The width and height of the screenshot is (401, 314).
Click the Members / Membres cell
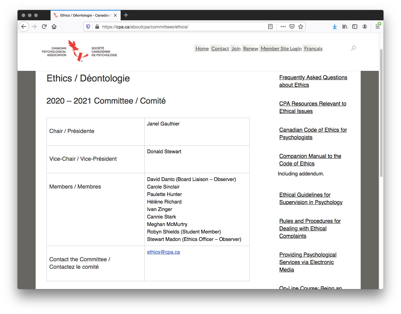pyautogui.click(x=96, y=209)
